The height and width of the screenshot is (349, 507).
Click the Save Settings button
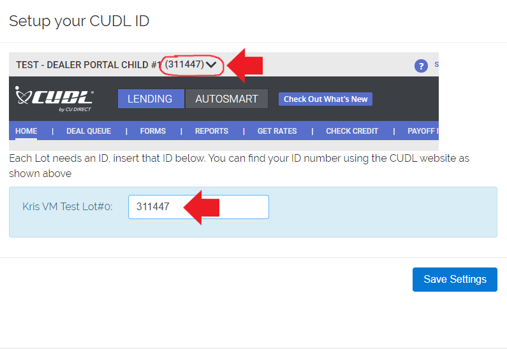pos(455,280)
